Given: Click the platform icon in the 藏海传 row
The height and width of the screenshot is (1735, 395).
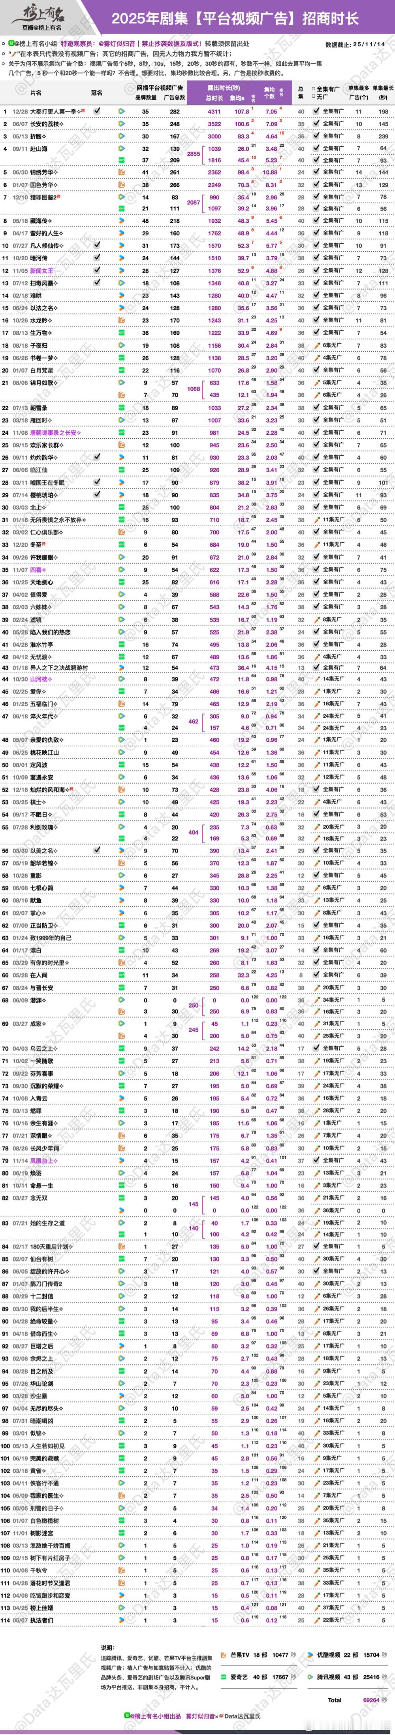Looking at the screenshot, I should [x=122, y=220].
